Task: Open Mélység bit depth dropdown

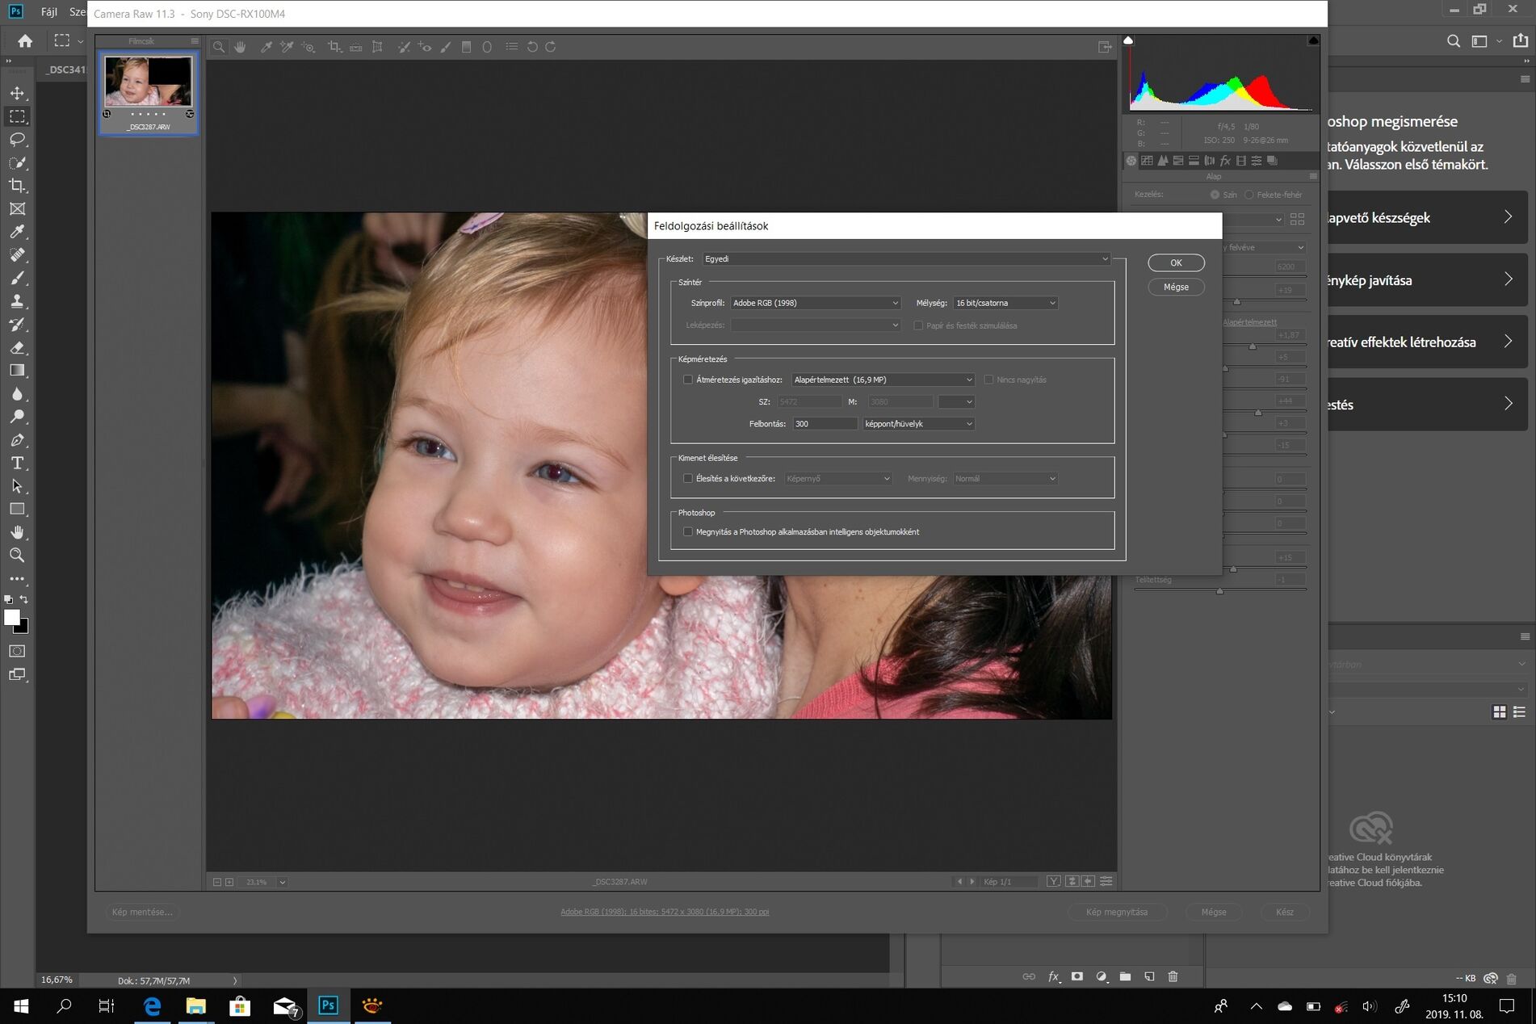Action: click(x=1005, y=303)
